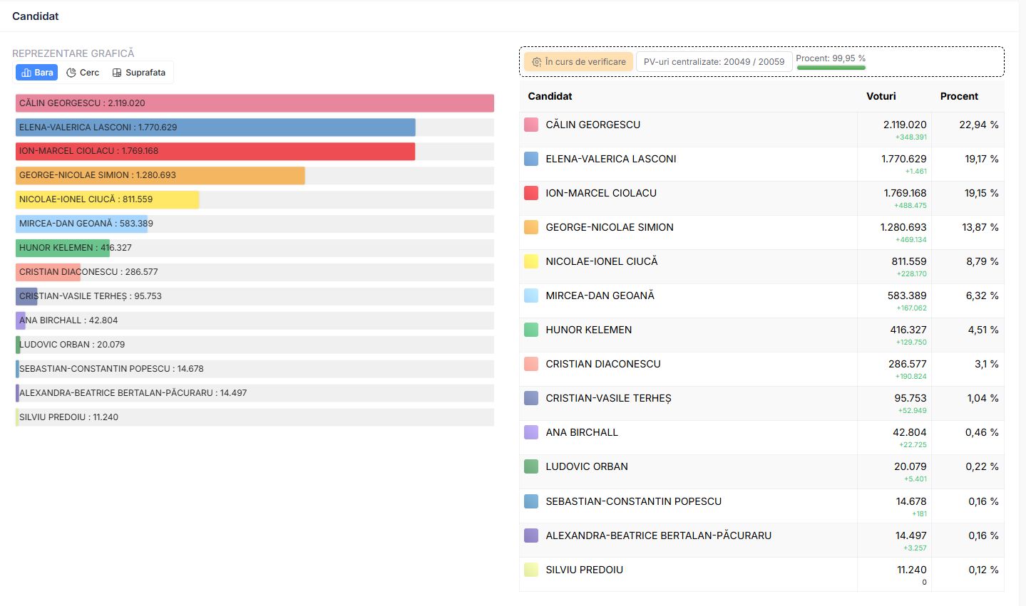
Task: Select the Suprafata chart view
Action: click(x=139, y=73)
